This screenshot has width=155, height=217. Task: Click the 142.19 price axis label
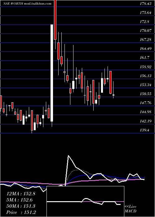pos(145,121)
